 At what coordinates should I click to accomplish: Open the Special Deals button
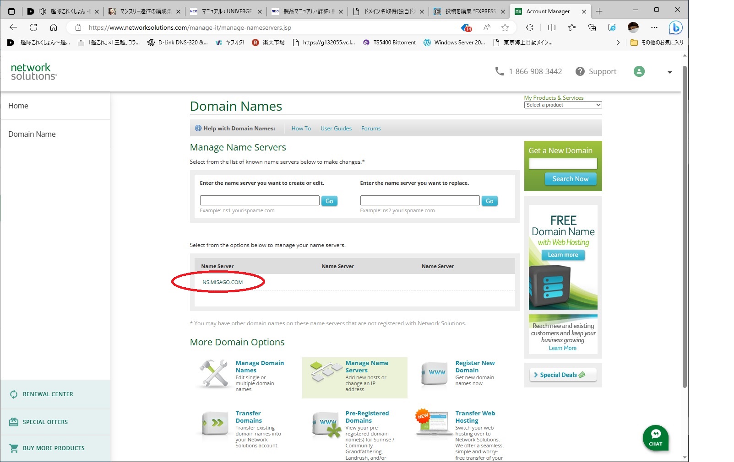[563, 375]
